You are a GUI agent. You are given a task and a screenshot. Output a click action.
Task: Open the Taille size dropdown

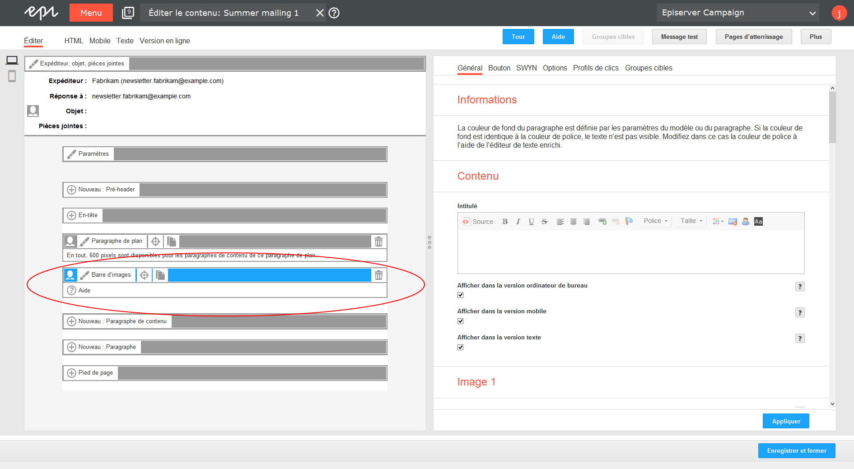click(691, 221)
